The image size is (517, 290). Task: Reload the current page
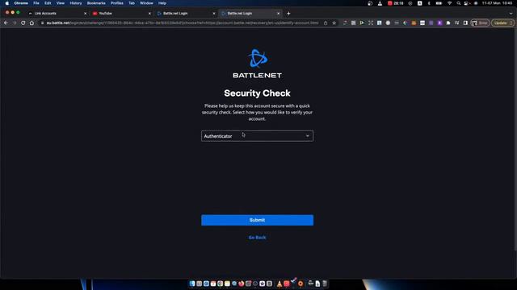tap(23, 23)
